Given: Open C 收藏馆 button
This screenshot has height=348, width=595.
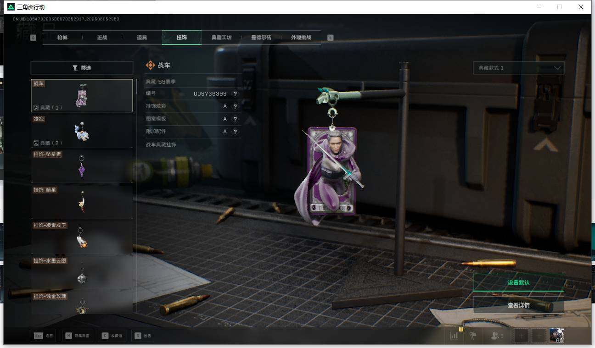Looking at the screenshot, I should coord(112,336).
